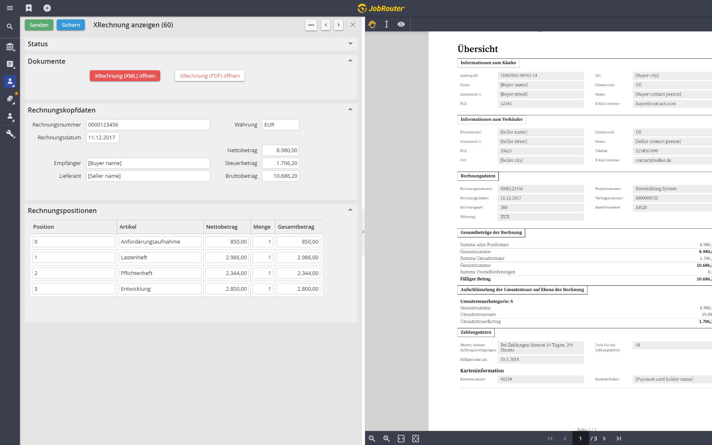The height and width of the screenshot is (445, 712).
Task: Toggle the eye visibility icon in viewer
Action: tap(401, 24)
